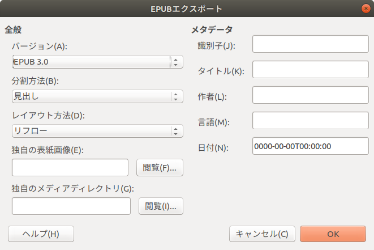Click the arrow on the リフロー combo box
This screenshot has width=374, height=250.
tap(176, 132)
